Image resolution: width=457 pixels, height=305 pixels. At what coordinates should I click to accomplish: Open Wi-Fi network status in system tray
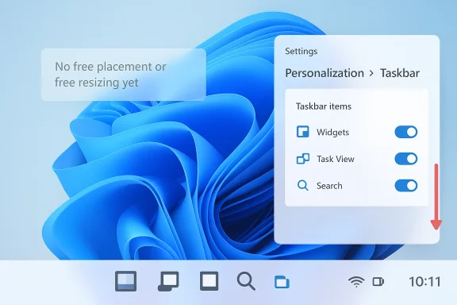coord(356,281)
